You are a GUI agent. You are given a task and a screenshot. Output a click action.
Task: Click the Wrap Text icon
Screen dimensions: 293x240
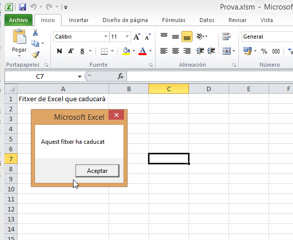pos(226,36)
